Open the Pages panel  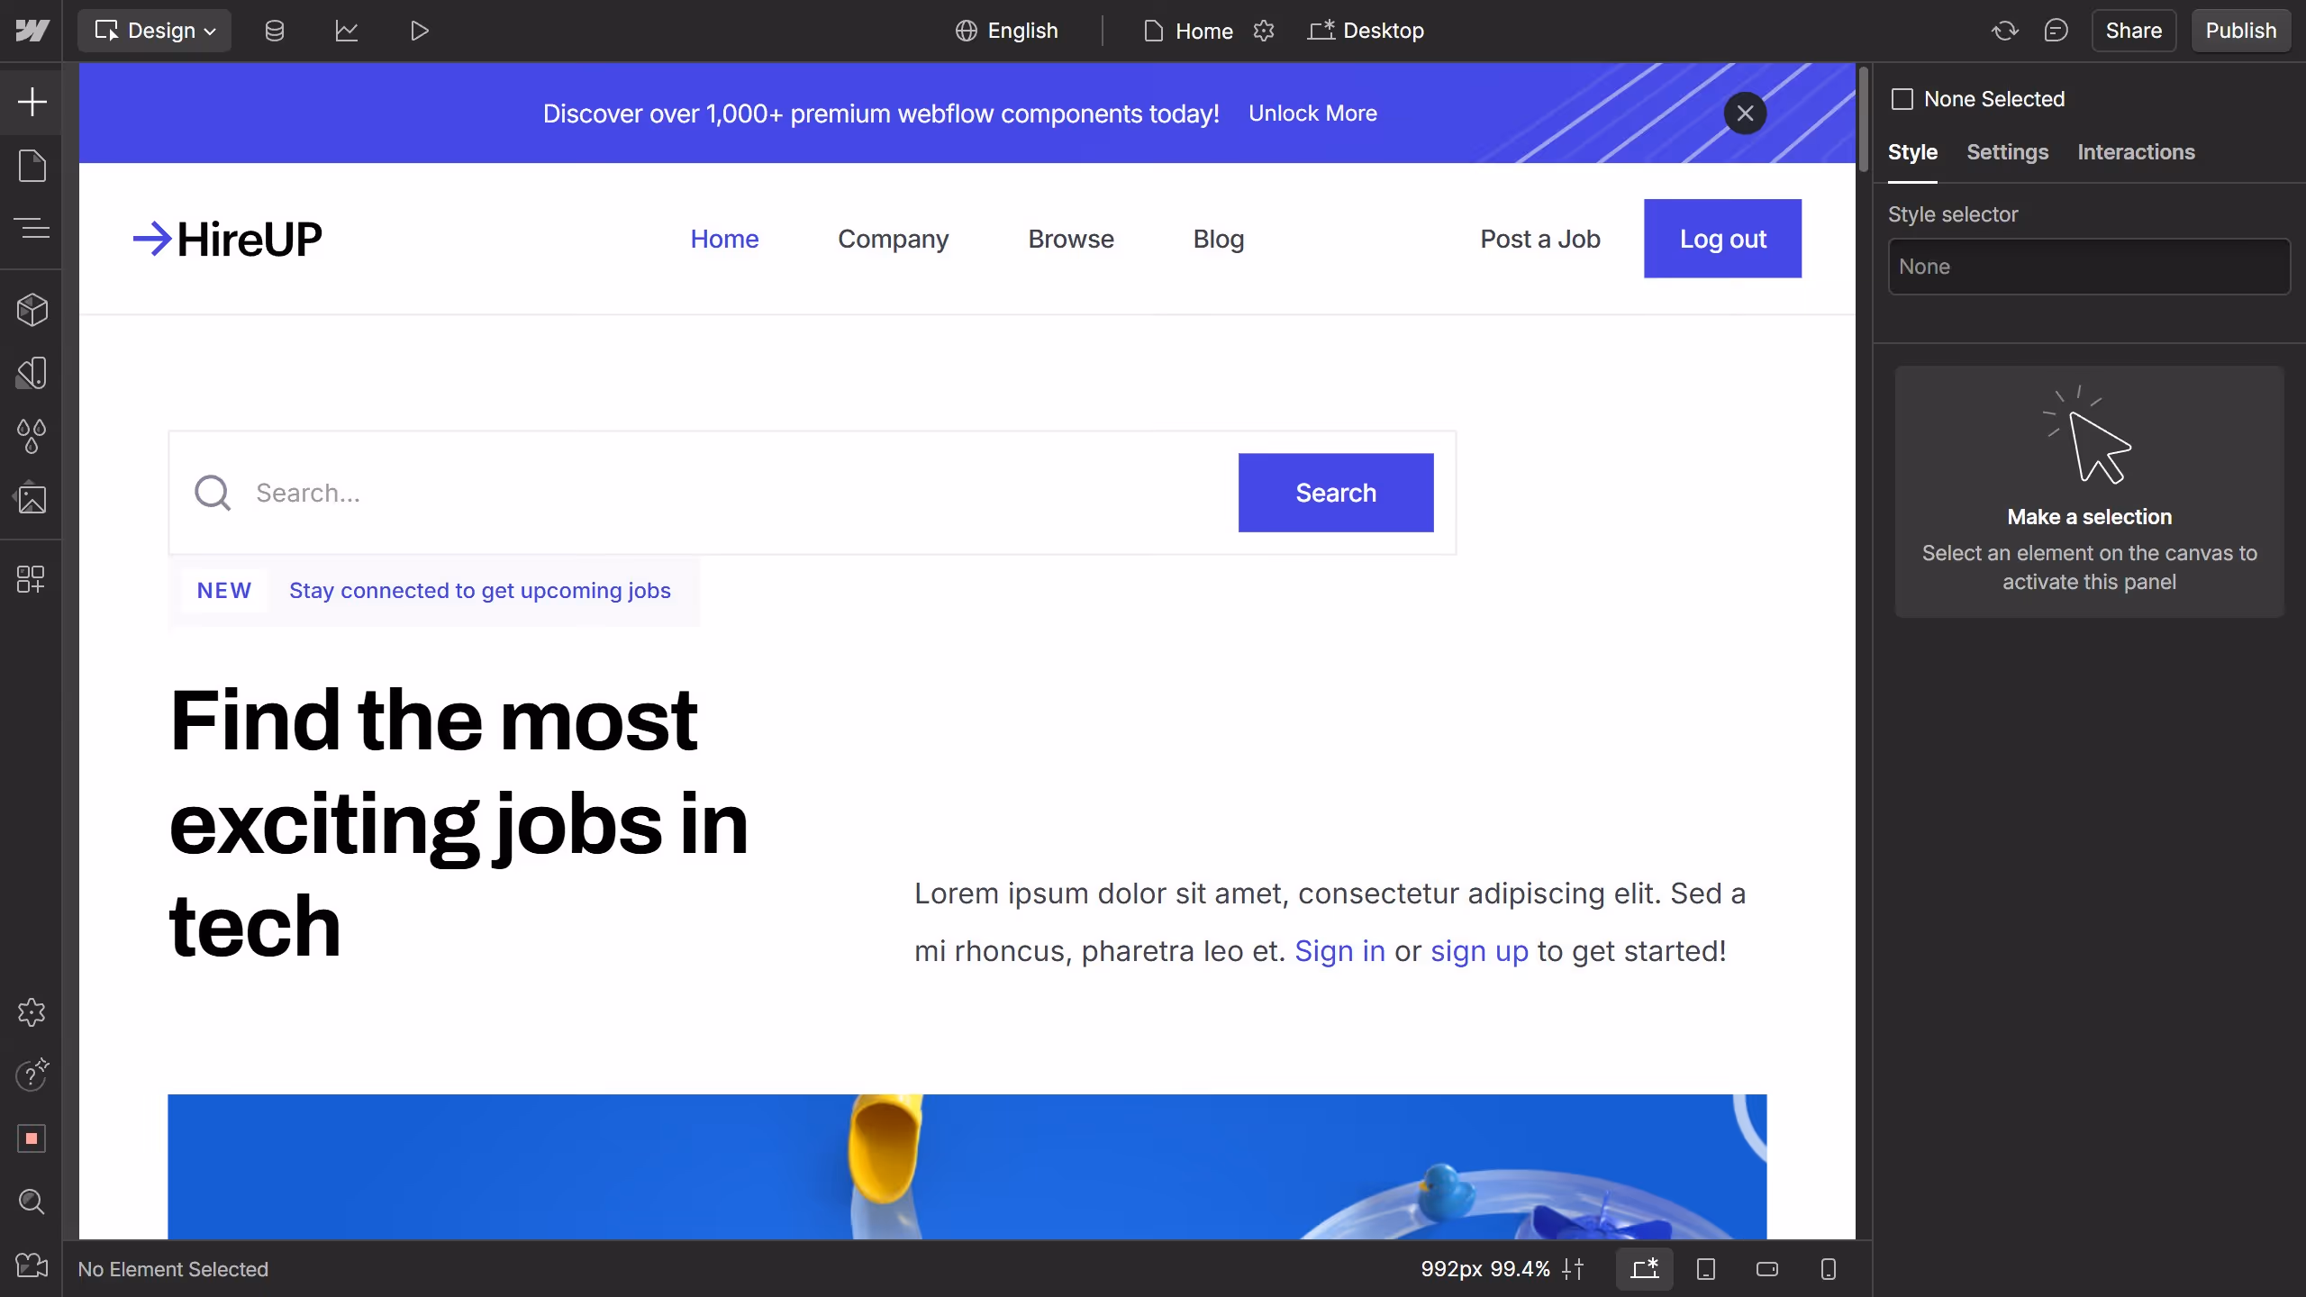coord(32,166)
